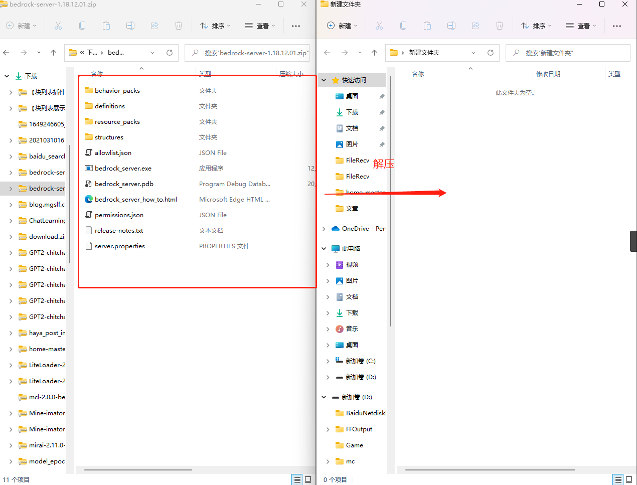Click search box in left zip window

pos(247,53)
